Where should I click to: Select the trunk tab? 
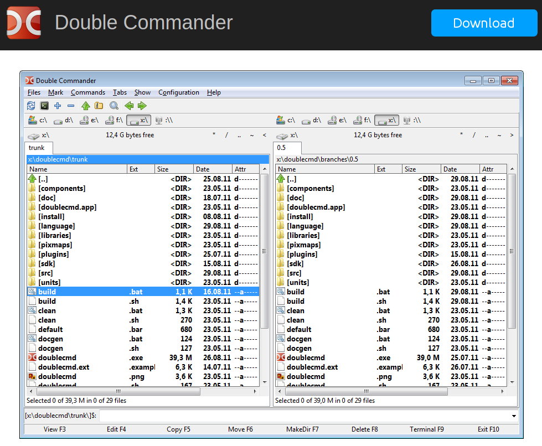pyautogui.click(x=38, y=148)
